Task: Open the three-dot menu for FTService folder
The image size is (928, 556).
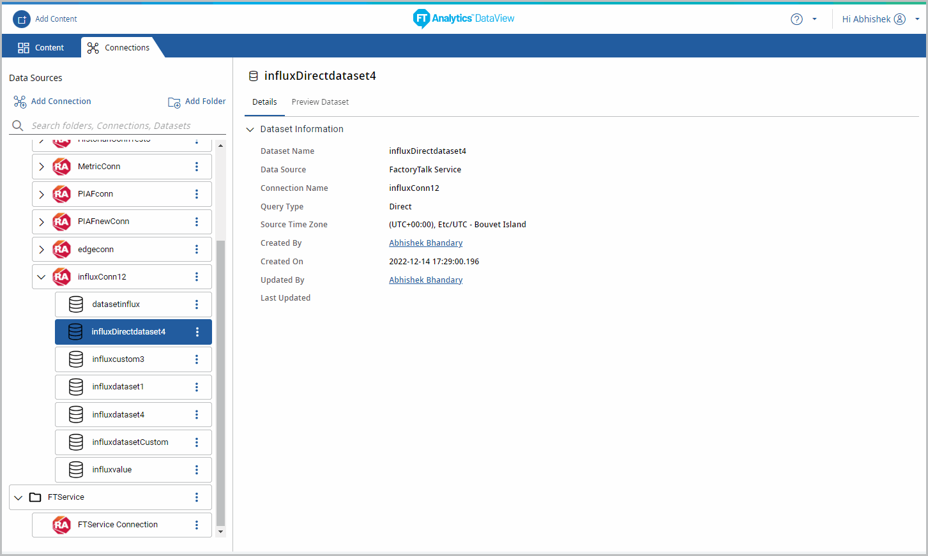Action: point(197,497)
